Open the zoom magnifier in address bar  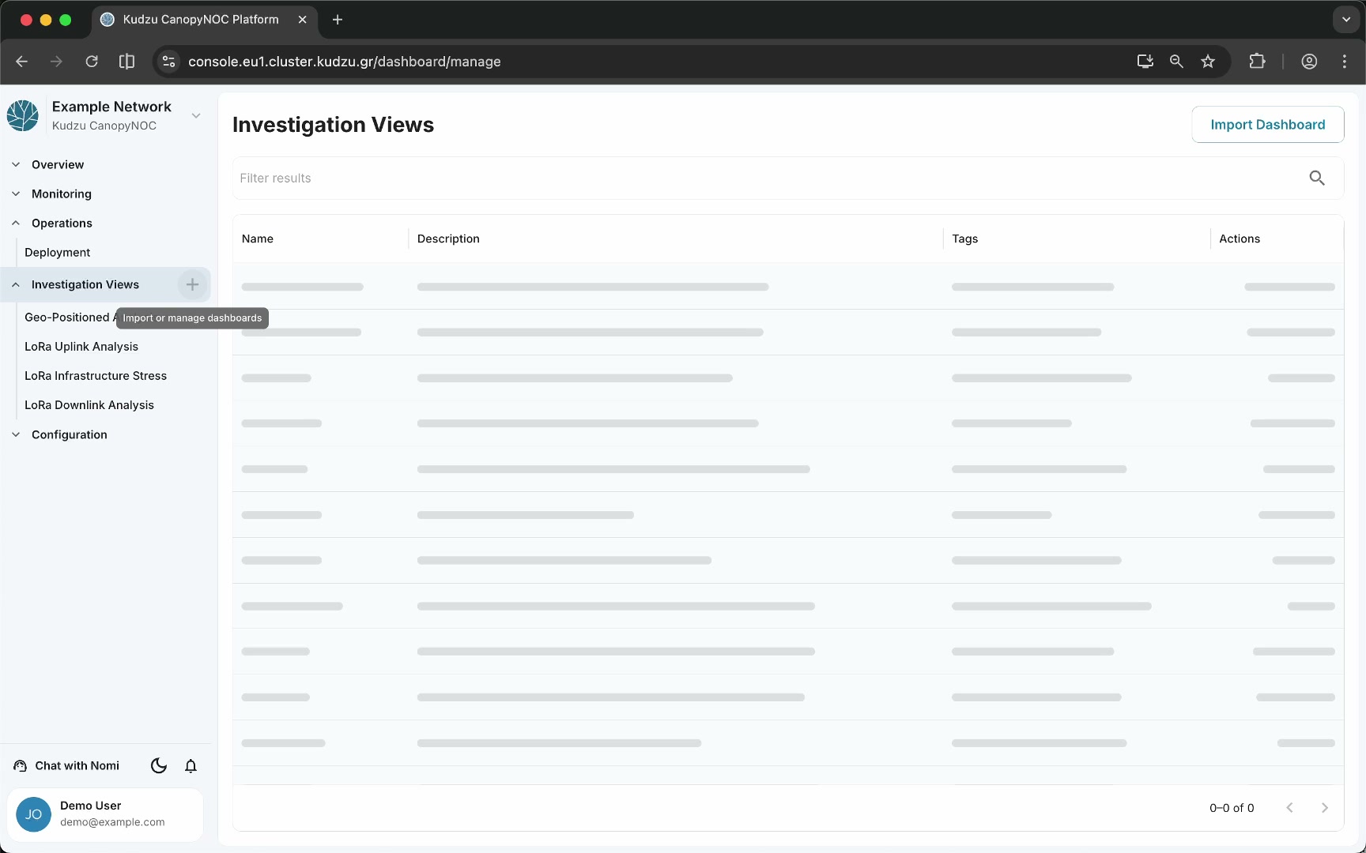[x=1176, y=62]
